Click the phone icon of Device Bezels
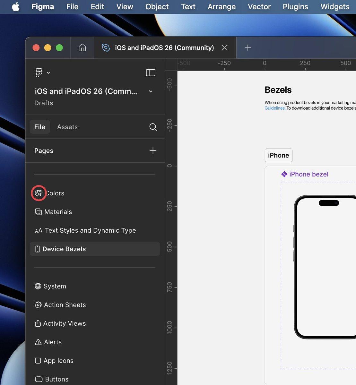The image size is (356, 385). (x=37, y=249)
